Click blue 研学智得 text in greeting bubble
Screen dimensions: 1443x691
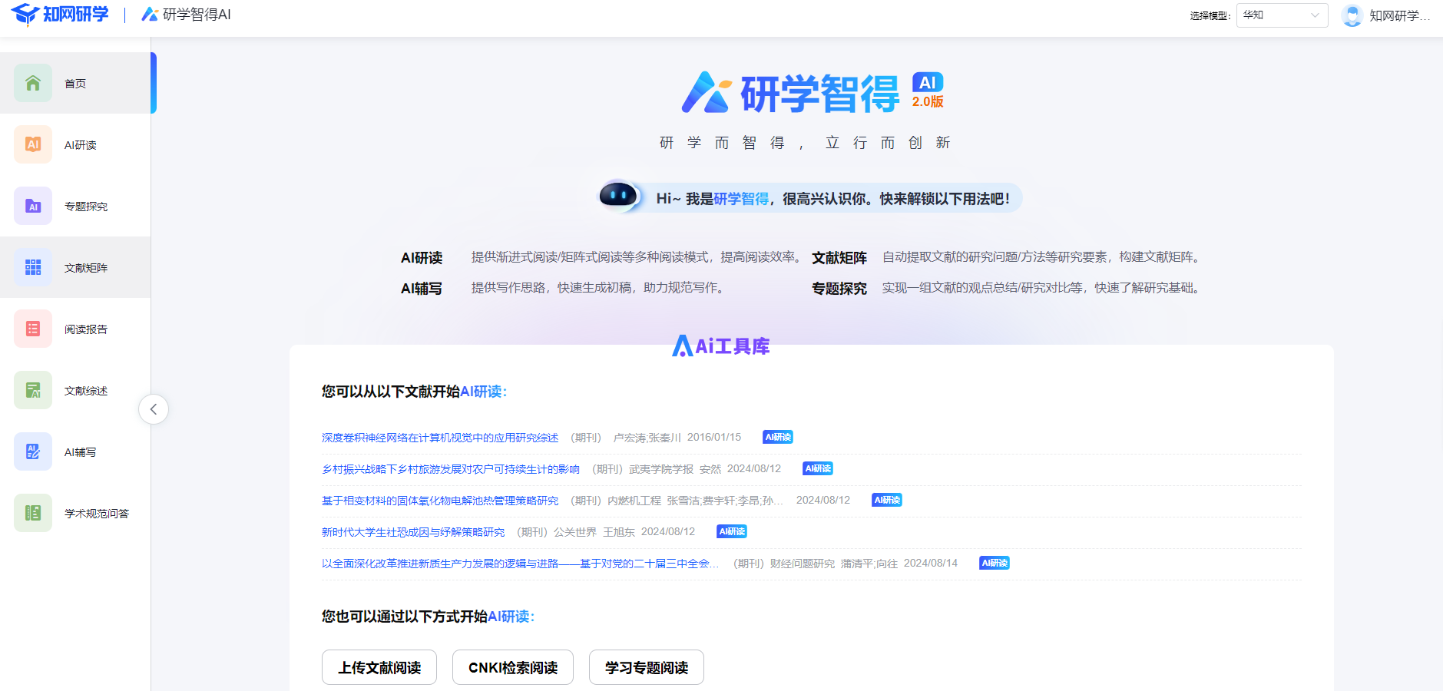741,199
